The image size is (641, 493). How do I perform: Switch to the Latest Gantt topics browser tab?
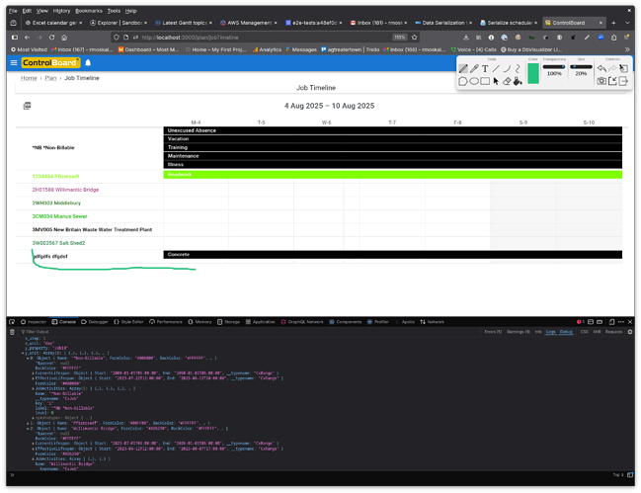pyautogui.click(x=184, y=23)
